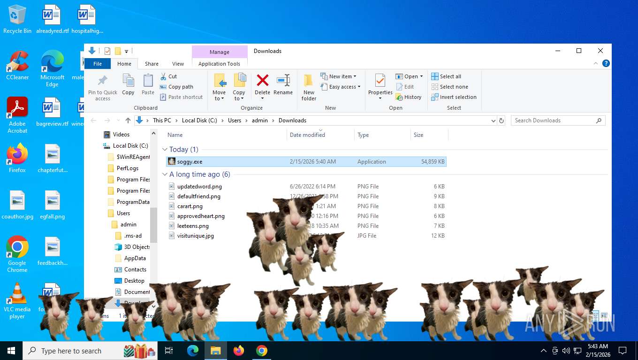Create a New folder from the ribbon
The image size is (638, 360).
click(x=309, y=87)
